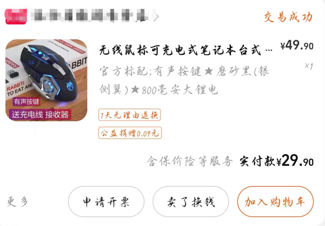Tap the 实付款 ¥29.90 amount
Viewport: 325px width, 226px height.
click(x=277, y=161)
